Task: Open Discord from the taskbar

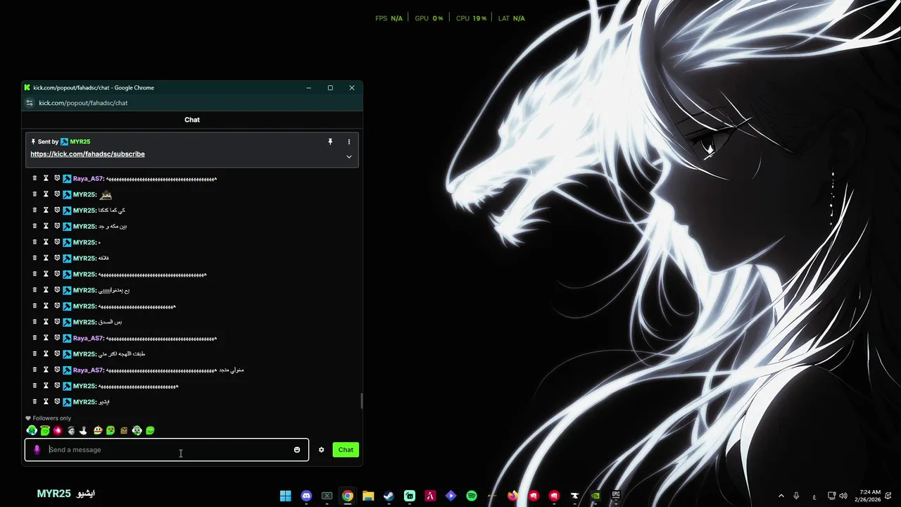Action: click(x=306, y=496)
